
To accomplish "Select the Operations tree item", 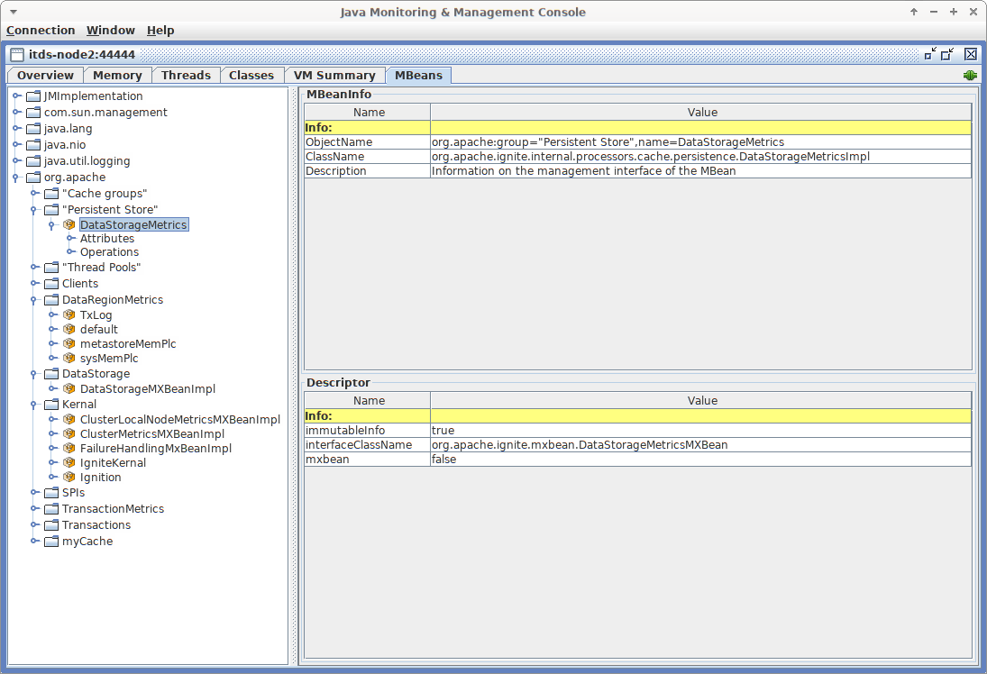I will point(109,252).
